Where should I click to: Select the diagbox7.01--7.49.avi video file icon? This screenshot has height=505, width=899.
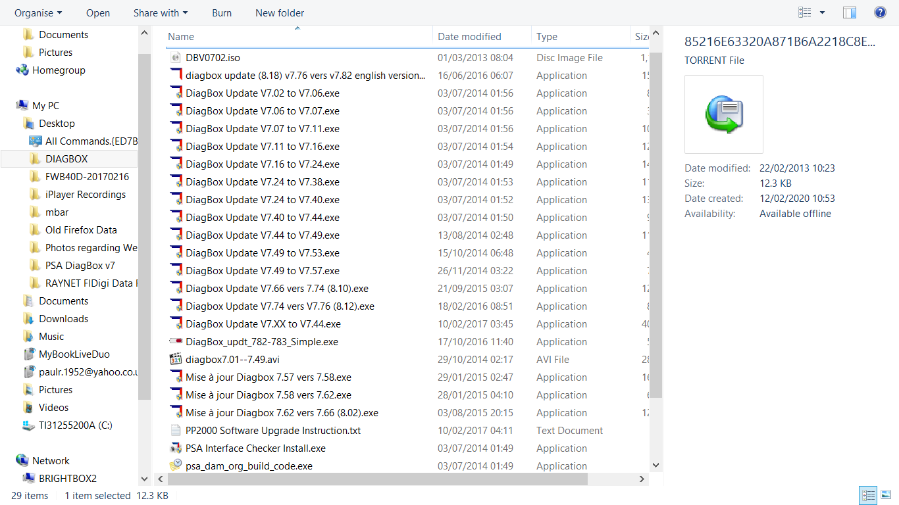click(x=176, y=360)
